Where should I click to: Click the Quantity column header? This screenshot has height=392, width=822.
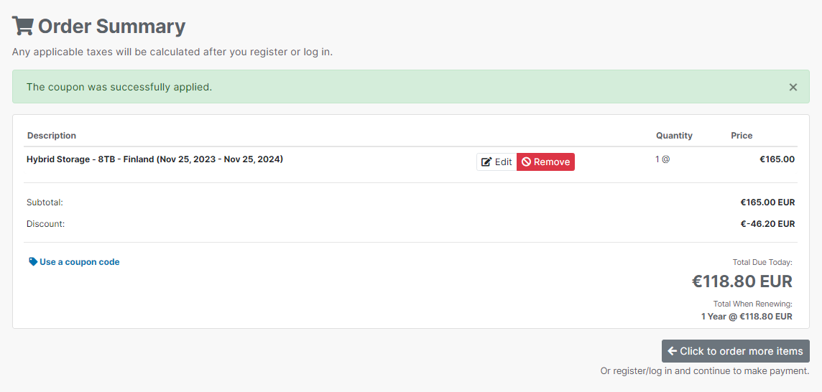tap(674, 135)
